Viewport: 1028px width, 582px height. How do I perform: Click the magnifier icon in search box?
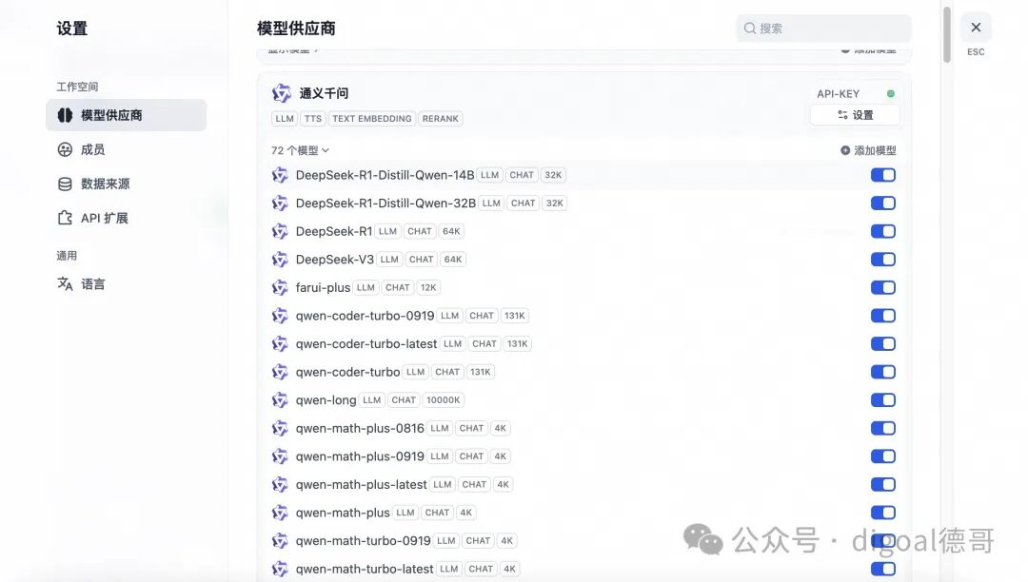[750, 29]
